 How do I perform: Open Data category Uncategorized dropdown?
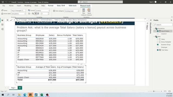click(x=71, y=11)
